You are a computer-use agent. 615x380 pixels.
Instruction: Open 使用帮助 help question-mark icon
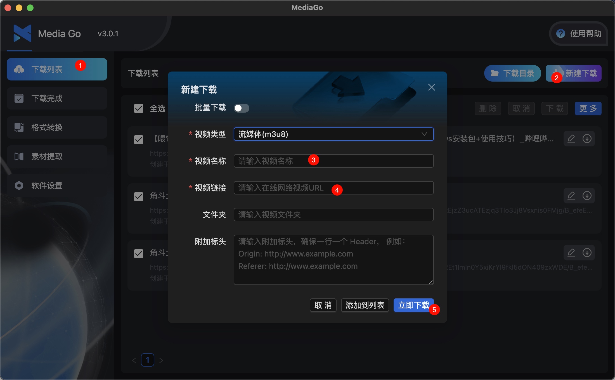560,34
